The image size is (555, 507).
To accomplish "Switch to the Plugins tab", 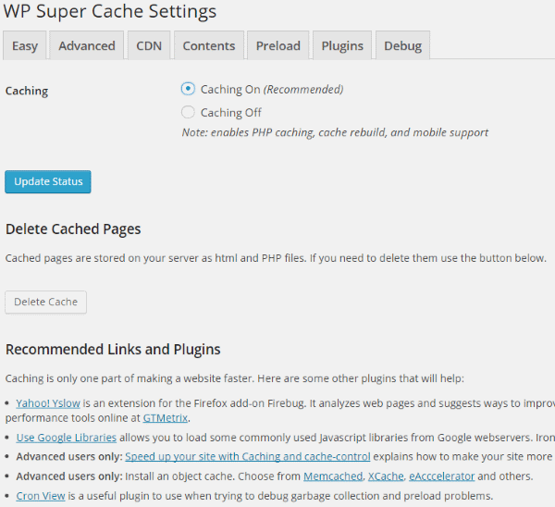I will pos(342,45).
